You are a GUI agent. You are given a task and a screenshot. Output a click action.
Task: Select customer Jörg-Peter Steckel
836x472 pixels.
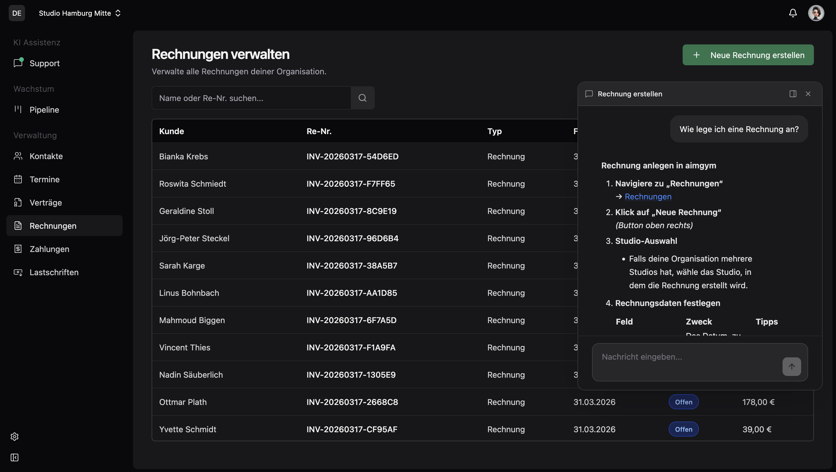194,238
